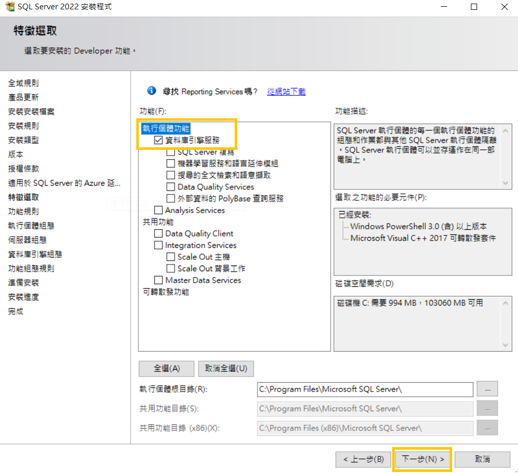This screenshot has width=518, height=473.
Task: Select the 共用功能 tree node
Action: [x=158, y=222]
